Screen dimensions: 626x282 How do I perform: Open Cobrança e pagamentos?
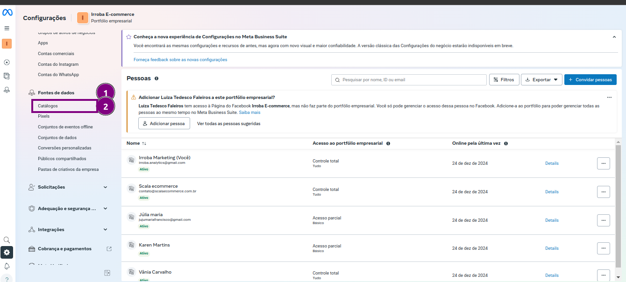[64, 249]
